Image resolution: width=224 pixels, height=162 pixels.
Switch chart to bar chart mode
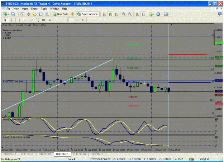(104, 14)
